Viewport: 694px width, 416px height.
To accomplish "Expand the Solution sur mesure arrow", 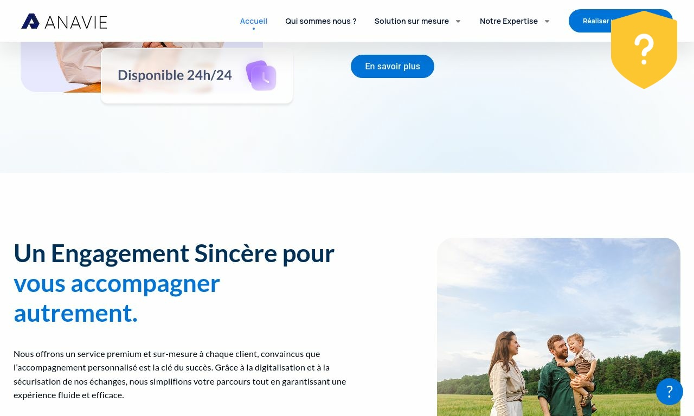I will (x=458, y=22).
